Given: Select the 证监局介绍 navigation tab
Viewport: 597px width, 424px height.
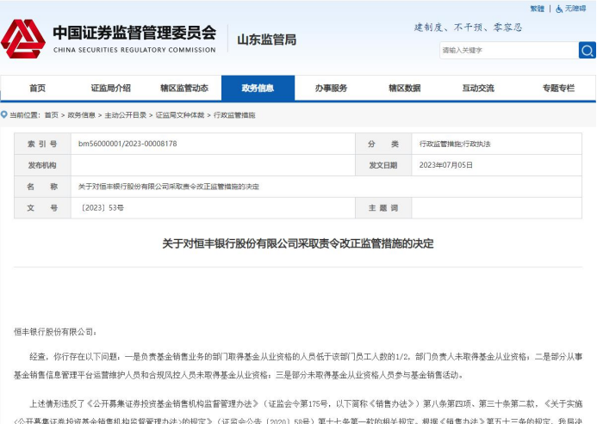Looking at the screenshot, I should [110, 89].
